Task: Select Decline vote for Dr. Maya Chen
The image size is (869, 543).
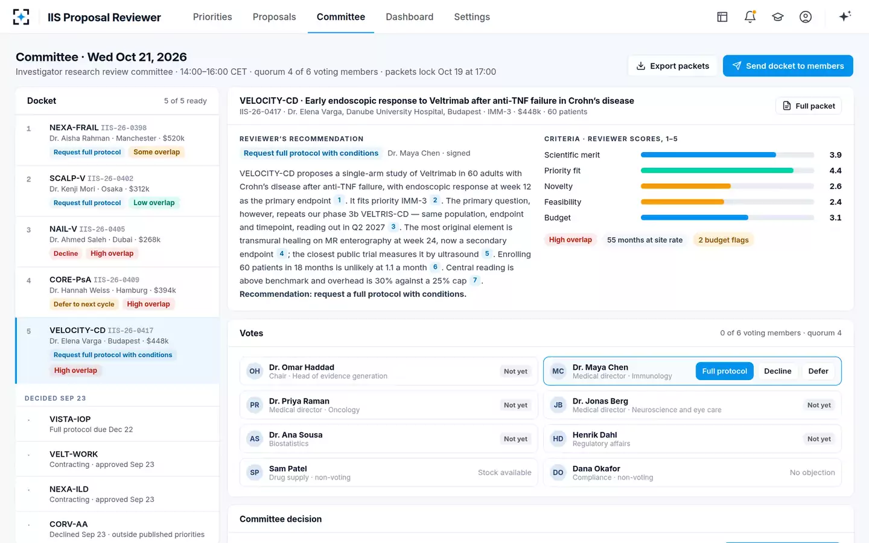Action: point(777,371)
